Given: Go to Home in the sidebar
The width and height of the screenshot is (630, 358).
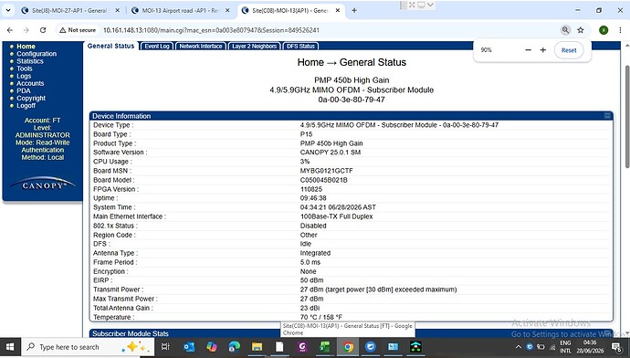Looking at the screenshot, I should [26, 47].
